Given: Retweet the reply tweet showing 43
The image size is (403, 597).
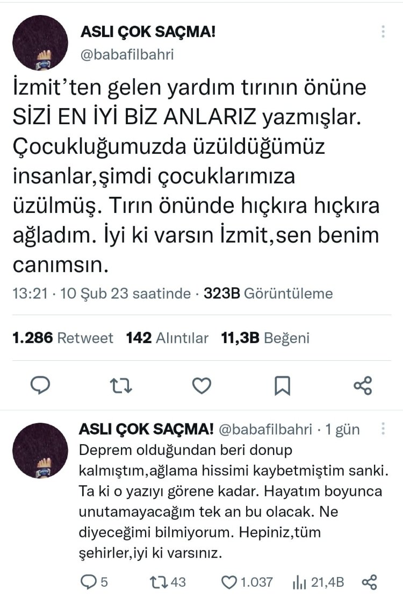Looking at the screenshot, I should [168, 582].
